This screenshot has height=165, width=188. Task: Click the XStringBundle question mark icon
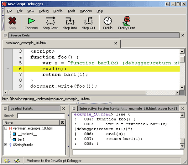click(10, 145)
